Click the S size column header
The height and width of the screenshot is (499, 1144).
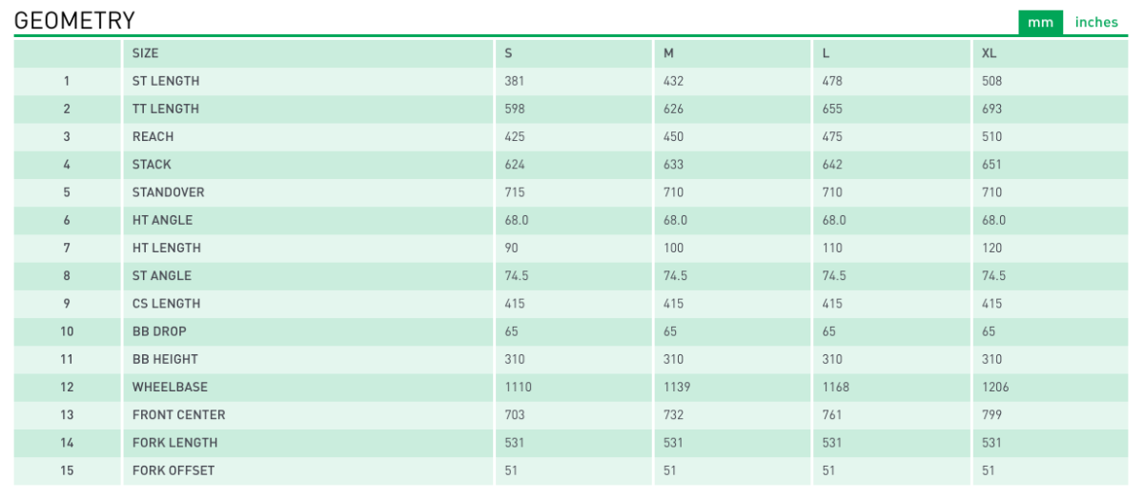coord(509,53)
